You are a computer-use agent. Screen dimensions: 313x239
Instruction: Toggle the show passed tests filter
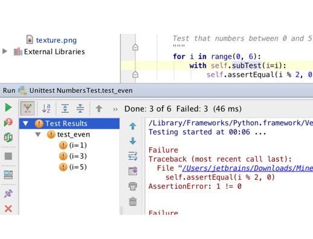click(28, 109)
